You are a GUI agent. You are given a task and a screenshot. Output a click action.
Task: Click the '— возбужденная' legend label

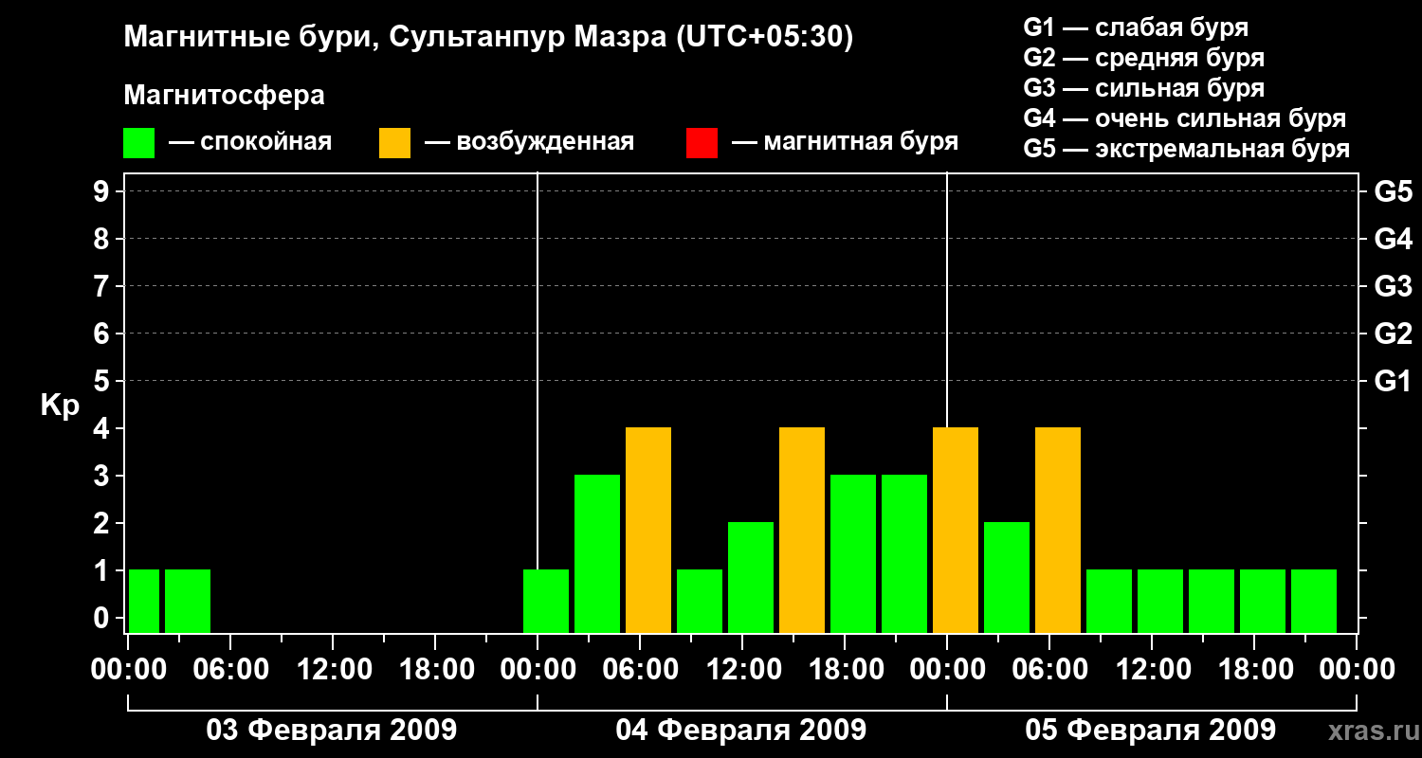click(x=529, y=143)
